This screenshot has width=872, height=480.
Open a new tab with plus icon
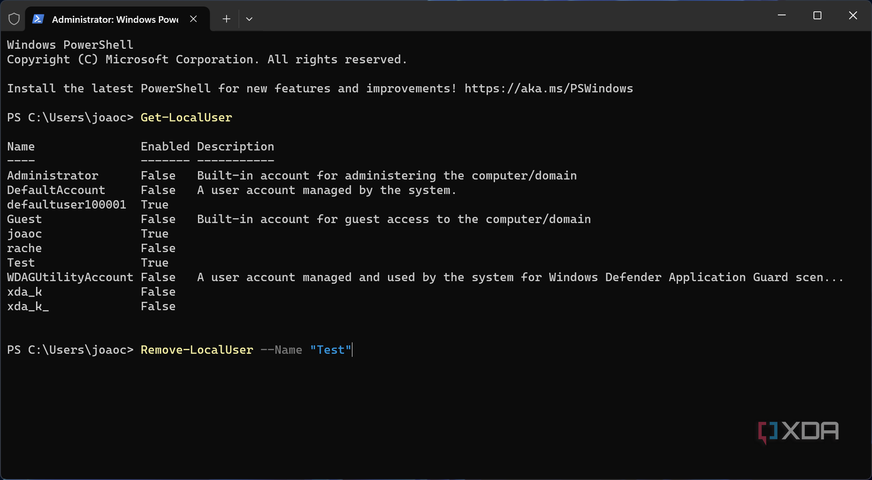[x=226, y=19]
